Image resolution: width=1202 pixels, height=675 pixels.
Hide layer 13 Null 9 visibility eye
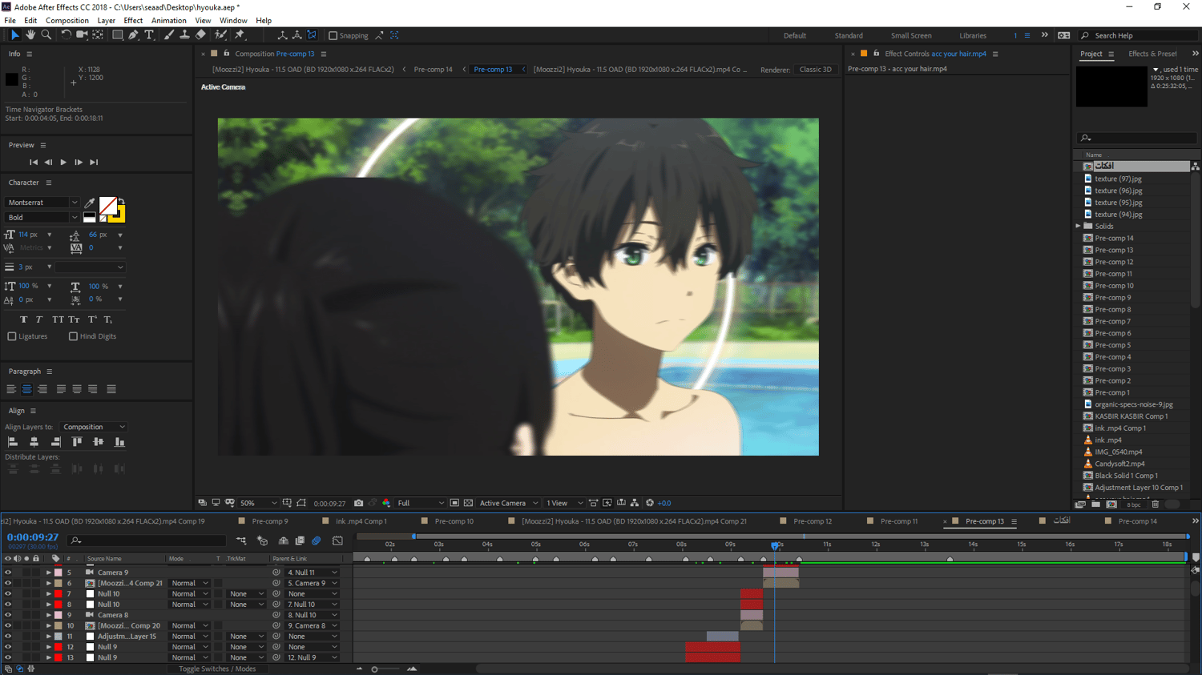coord(8,657)
